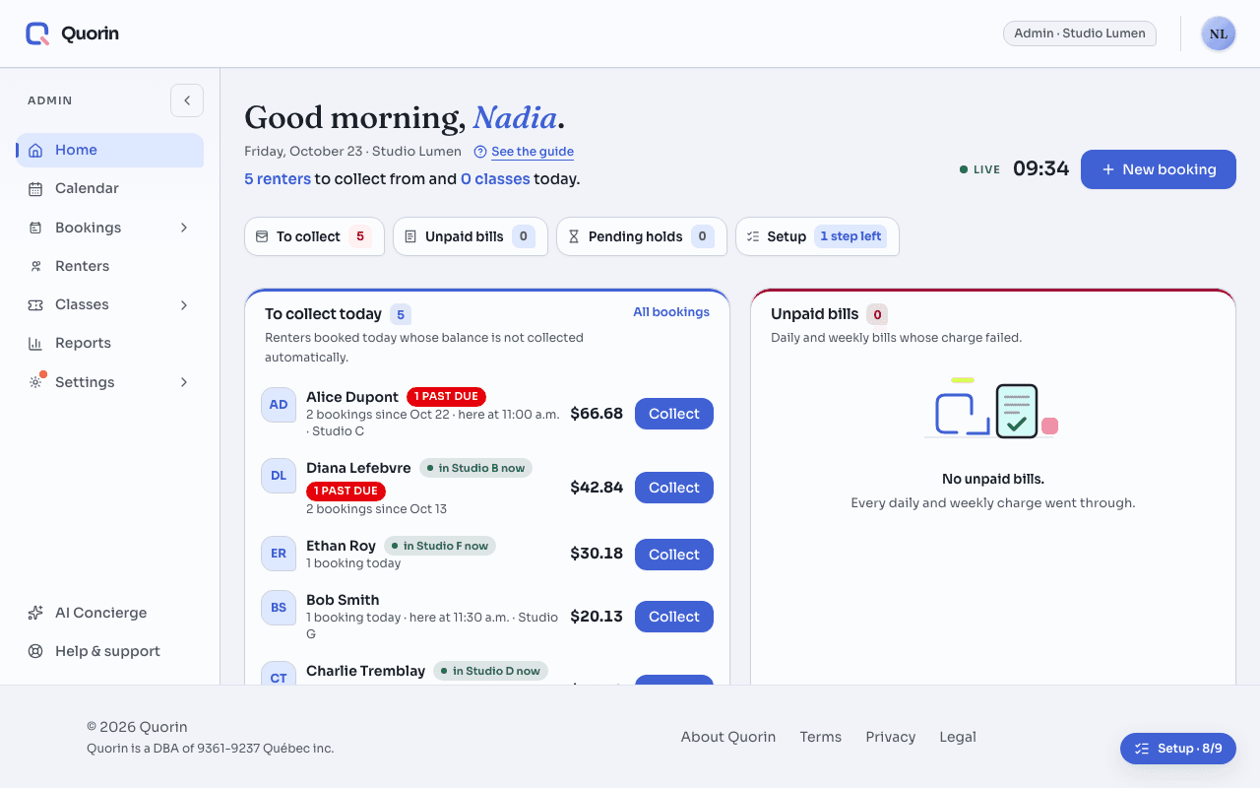Viewport: 1260px width, 788px height.
Task: Open Bookings section in sidebar
Action: coord(110,228)
